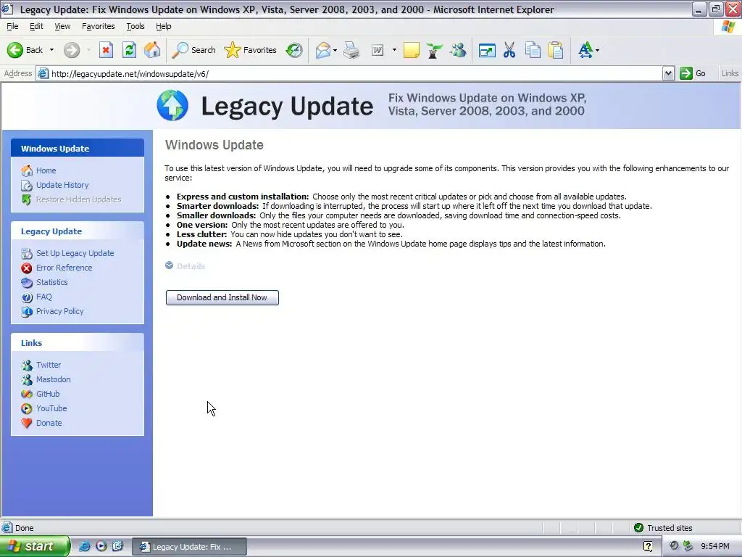Click the Windows Start button
Screen dimensions: 742x557
(34, 546)
